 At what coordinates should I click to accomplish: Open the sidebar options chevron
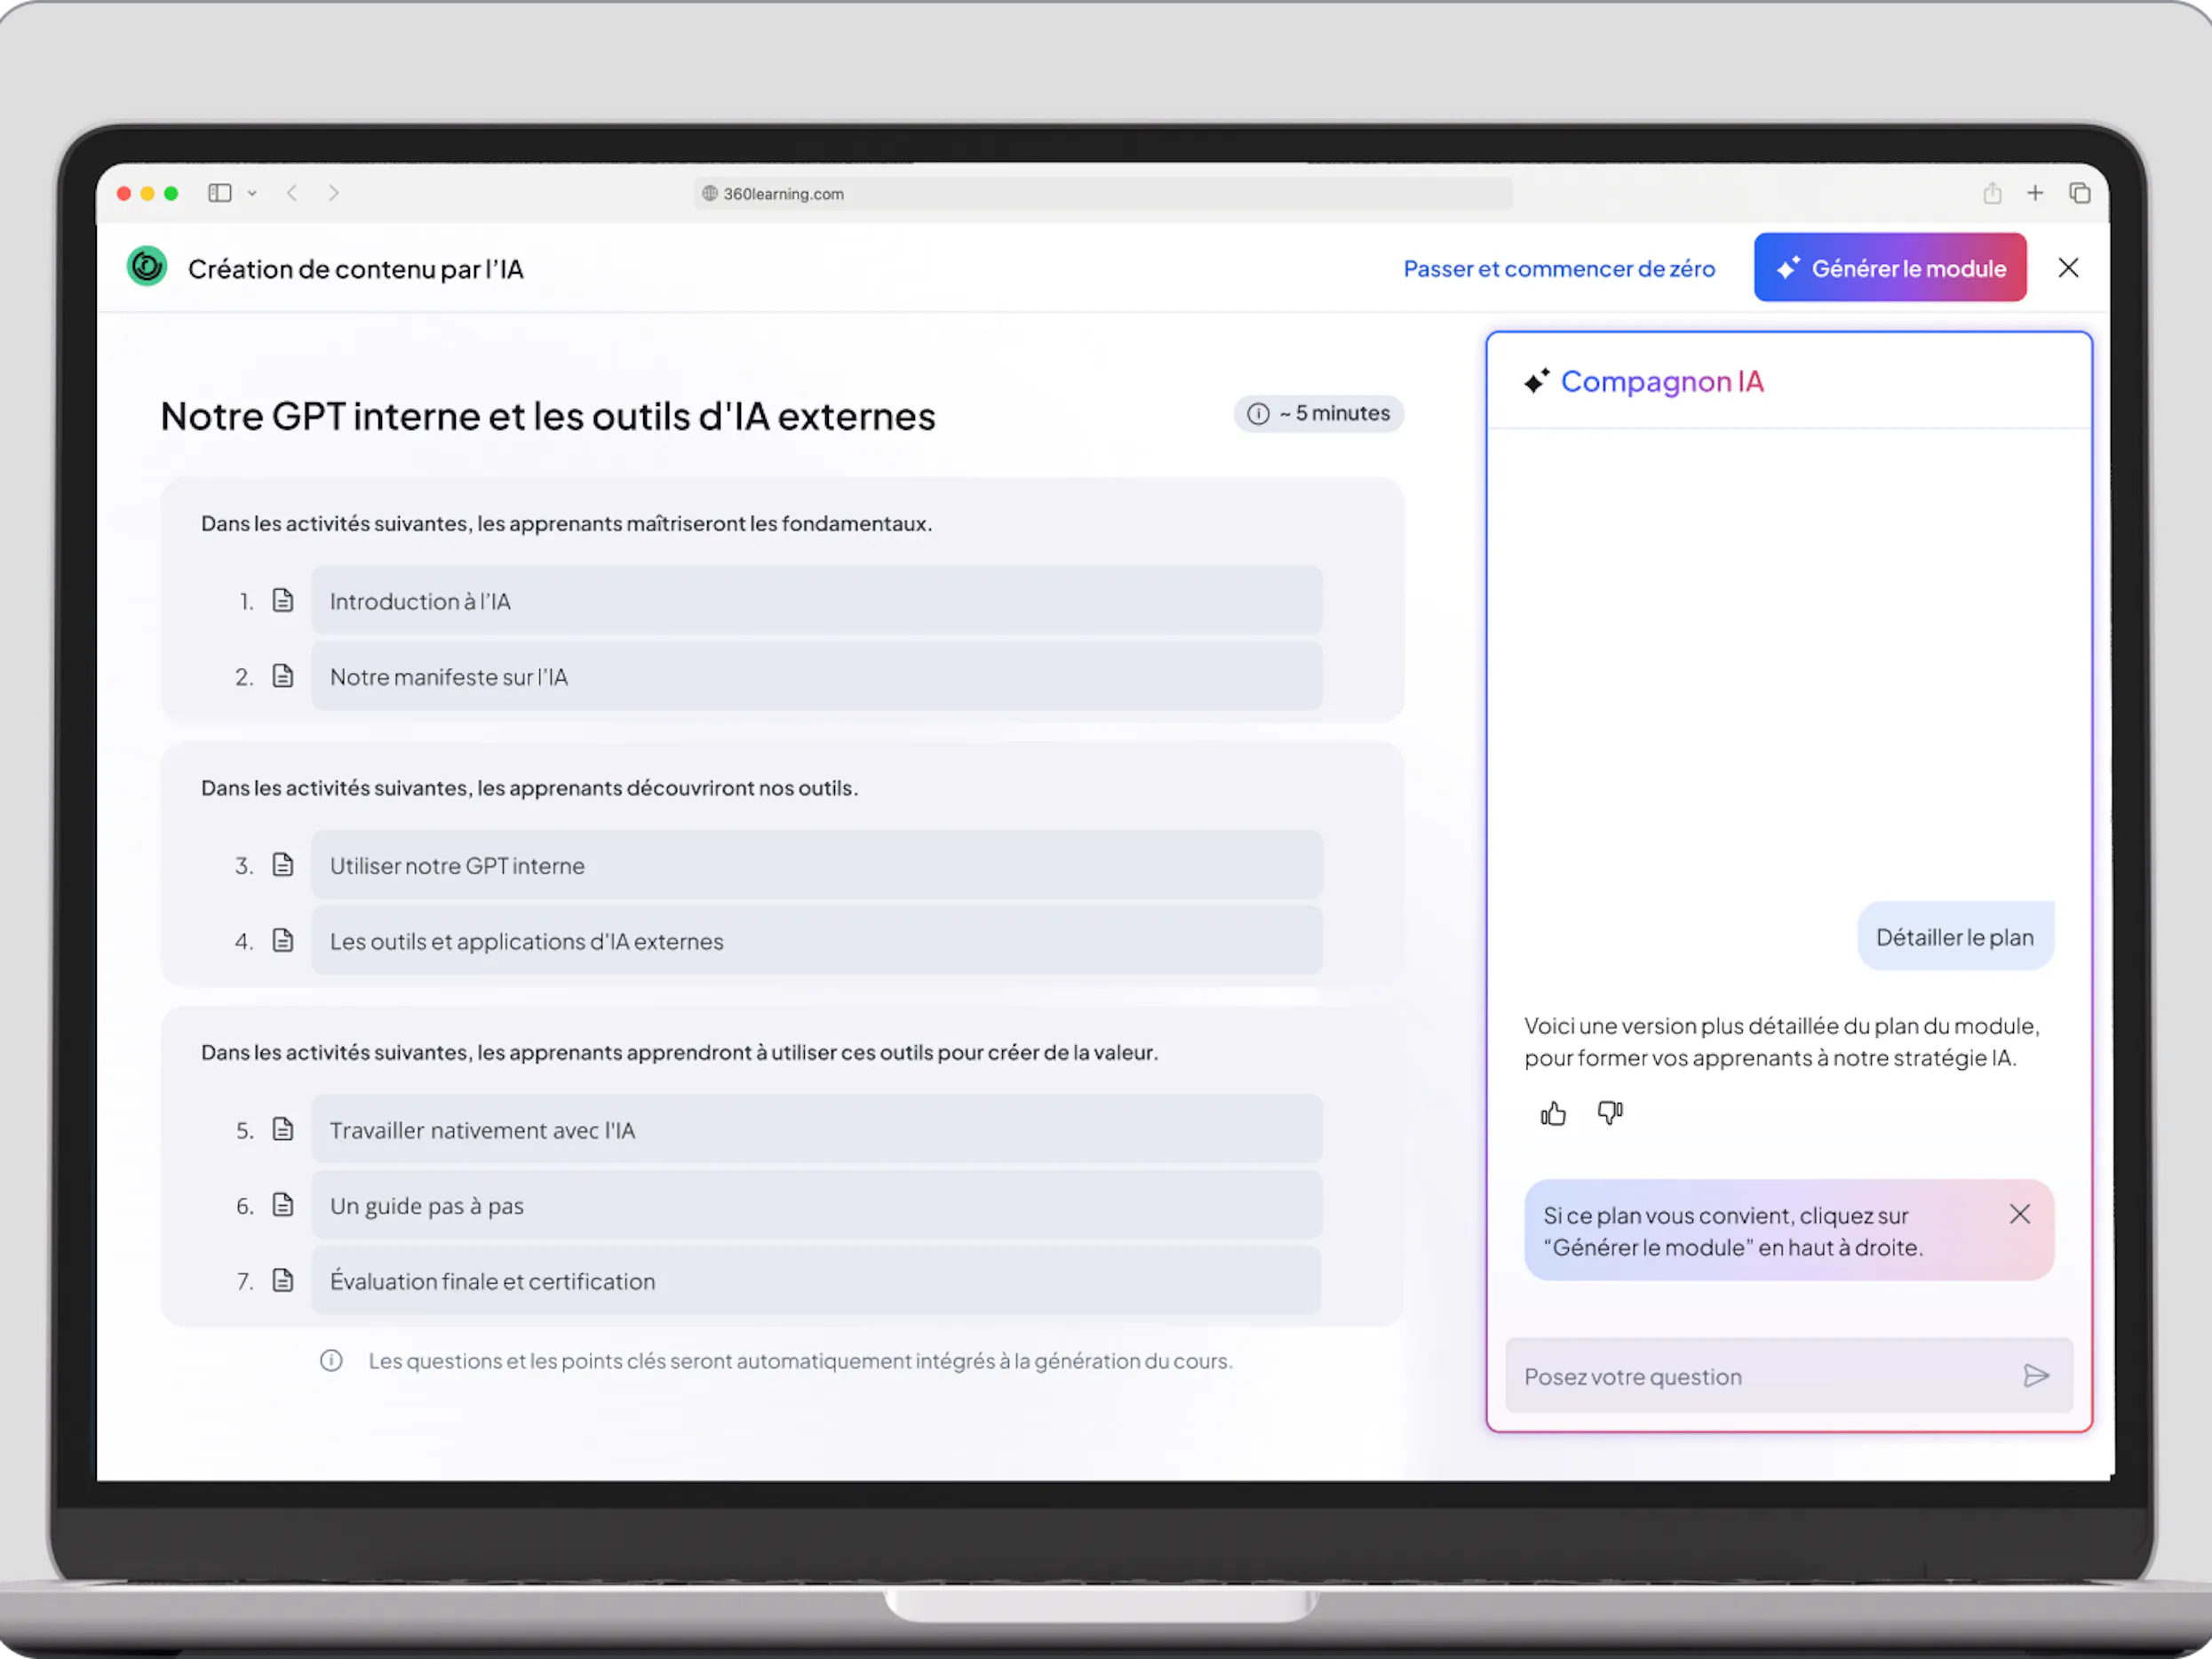pyautogui.click(x=252, y=193)
